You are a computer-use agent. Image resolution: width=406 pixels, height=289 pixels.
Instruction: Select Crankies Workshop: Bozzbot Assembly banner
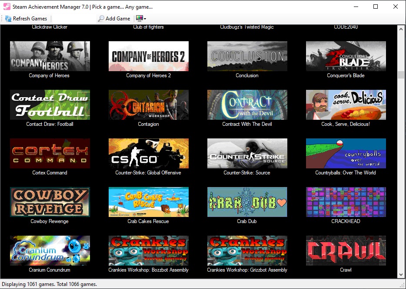point(149,250)
